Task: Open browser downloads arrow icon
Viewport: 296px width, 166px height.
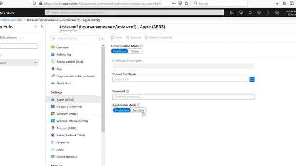Action: (x=277, y=3)
